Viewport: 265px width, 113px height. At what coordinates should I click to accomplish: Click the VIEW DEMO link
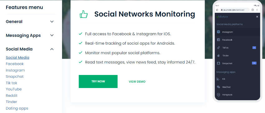coord(137,81)
